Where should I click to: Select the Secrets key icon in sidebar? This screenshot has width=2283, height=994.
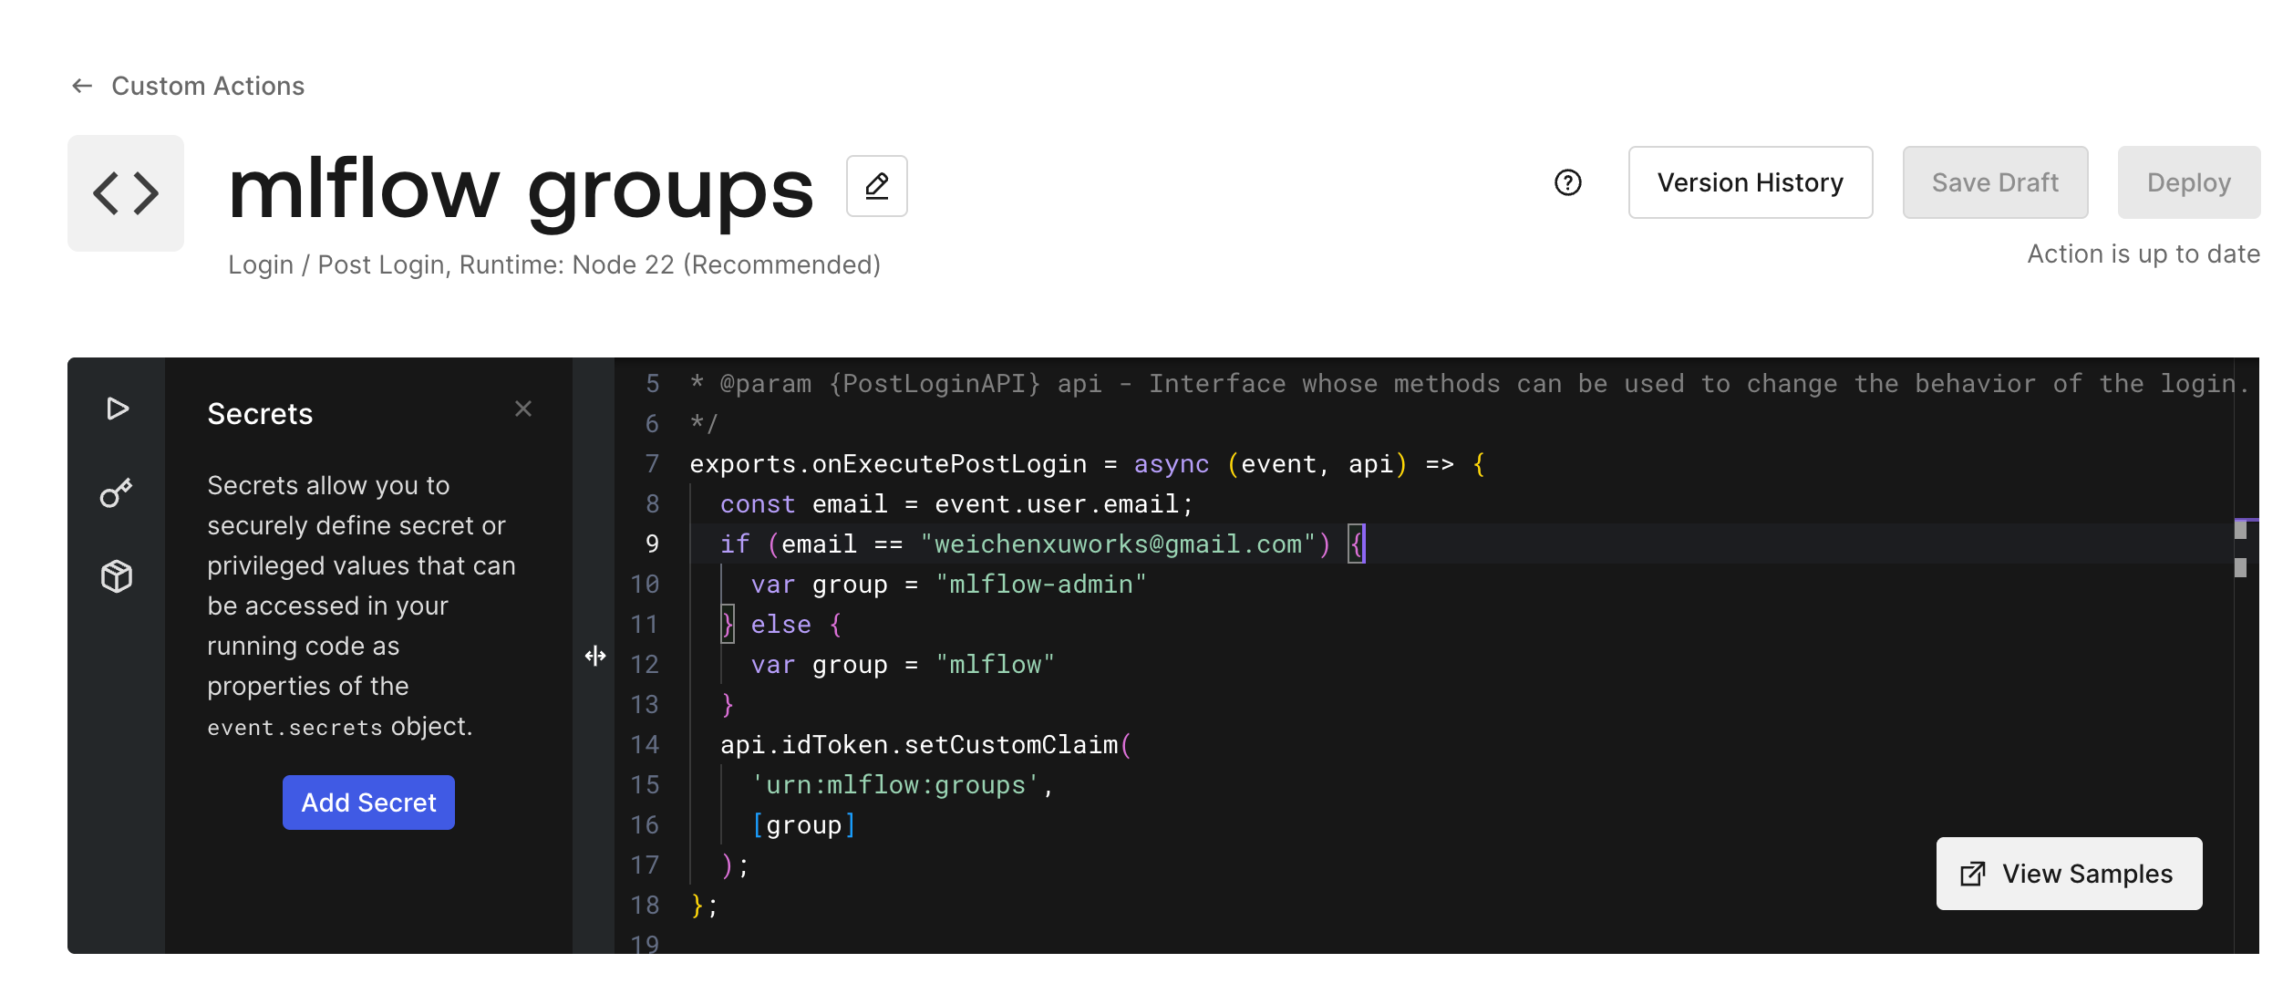[117, 492]
